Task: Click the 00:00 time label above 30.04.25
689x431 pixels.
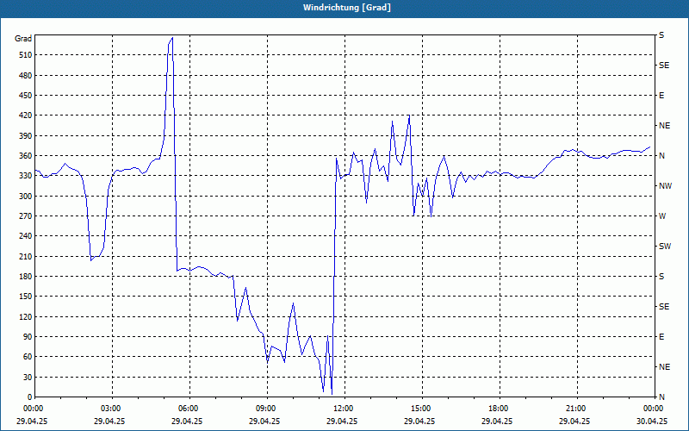Action: pos(655,409)
